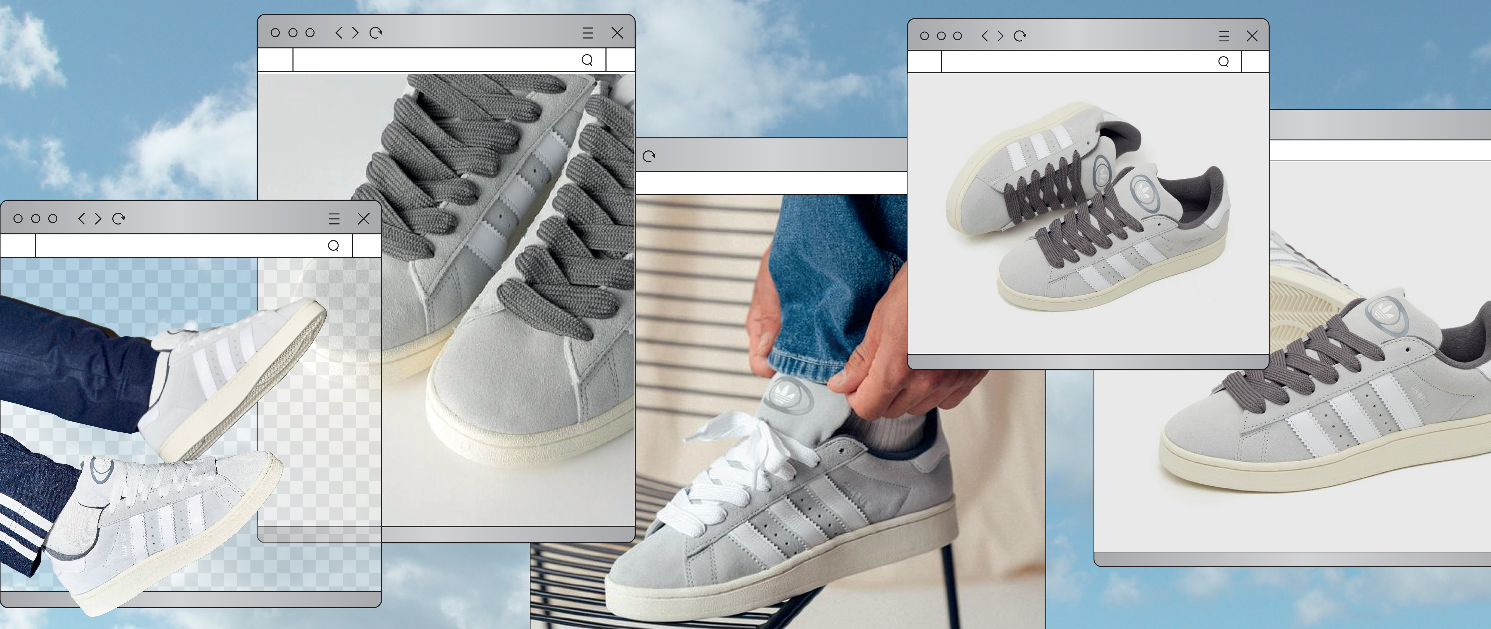Image resolution: width=1491 pixels, height=629 pixels.
Task: Click search magnifier in navy trousers window
Action: click(x=333, y=246)
